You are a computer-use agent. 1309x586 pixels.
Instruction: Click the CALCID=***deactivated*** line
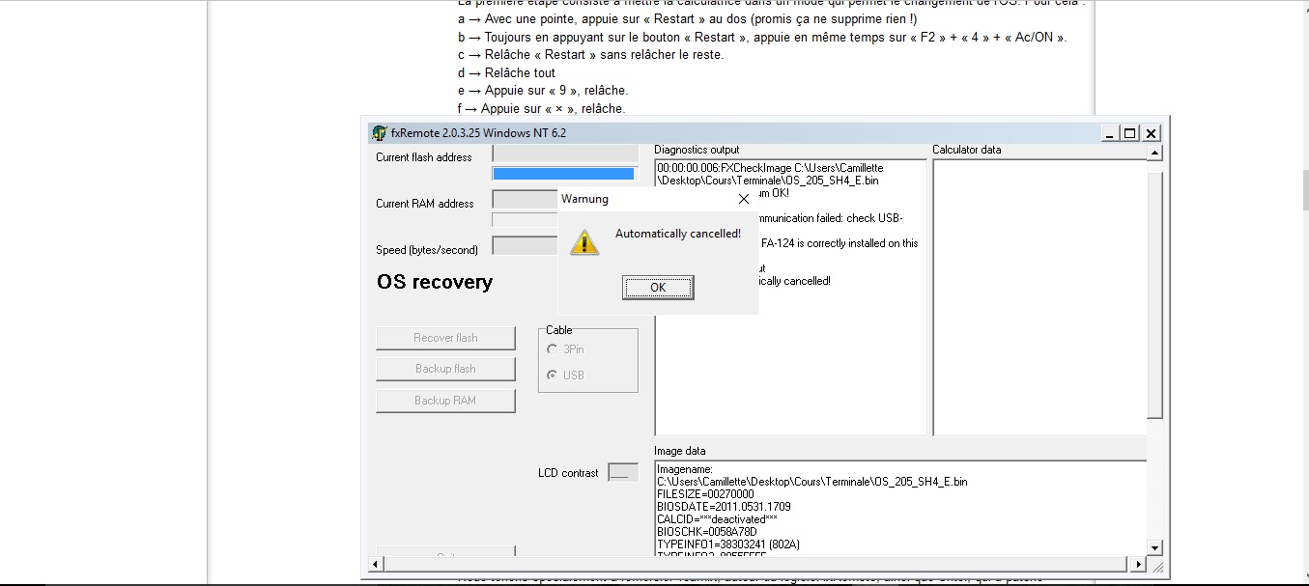point(717,519)
